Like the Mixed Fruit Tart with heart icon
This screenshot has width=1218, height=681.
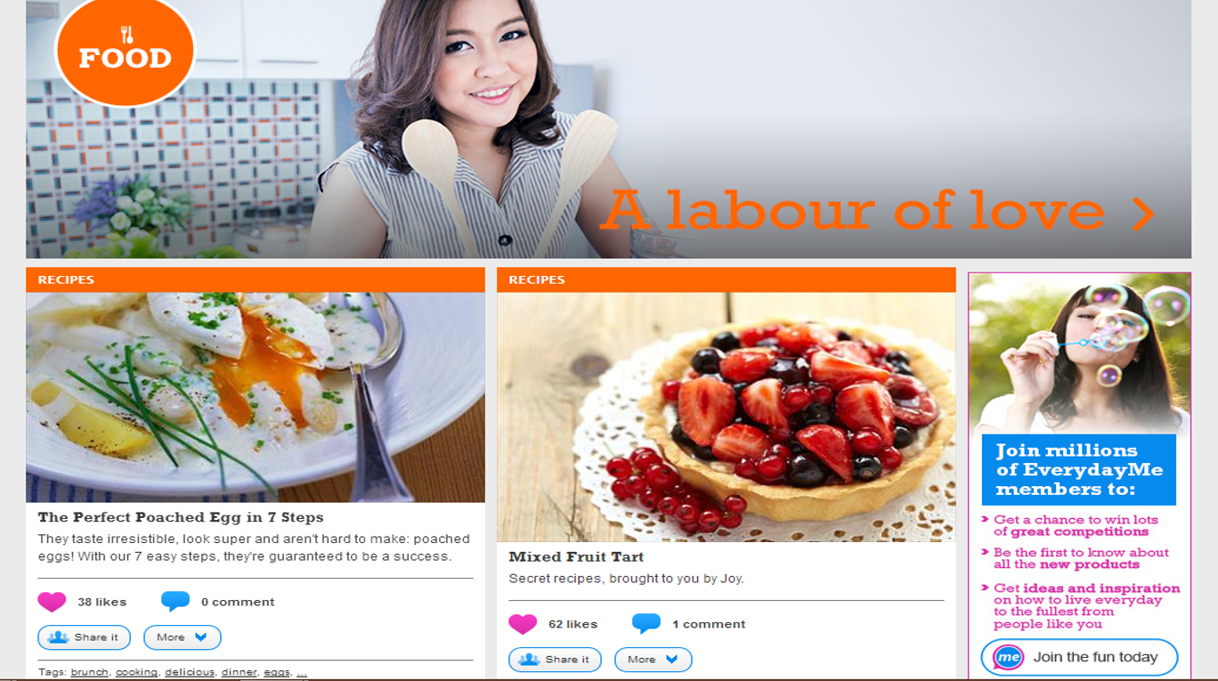pyautogui.click(x=523, y=624)
